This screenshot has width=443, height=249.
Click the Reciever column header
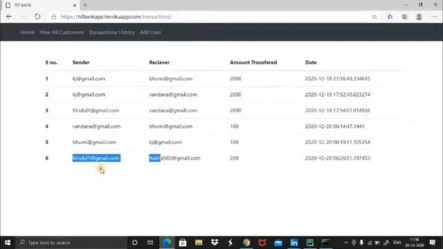(159, 62)
